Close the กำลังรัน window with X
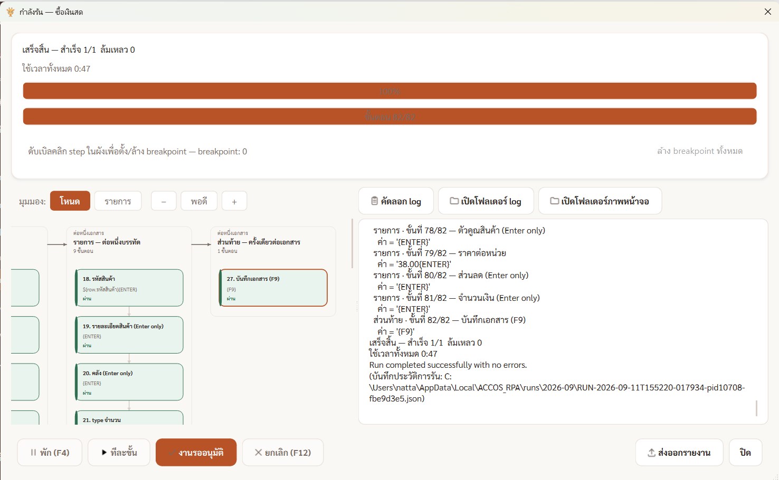779x480 pixels. (768, 12)
